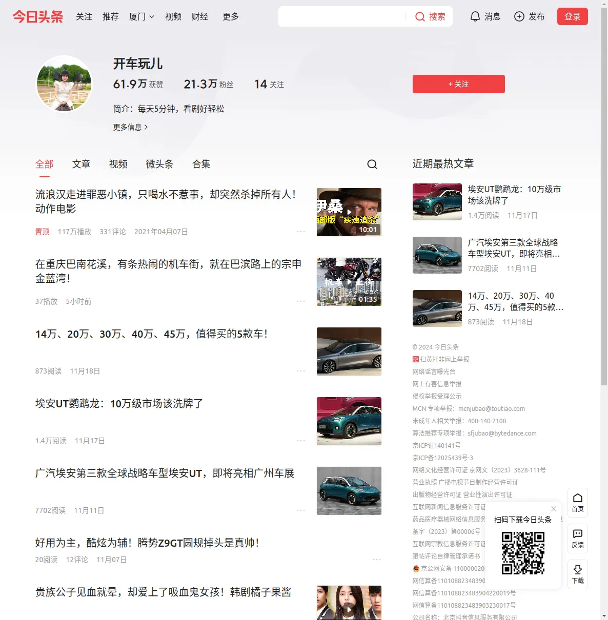This screenshot has width=608, height=620.
Task: Click 331评论 on the pinned post
Action: [113, 232]
